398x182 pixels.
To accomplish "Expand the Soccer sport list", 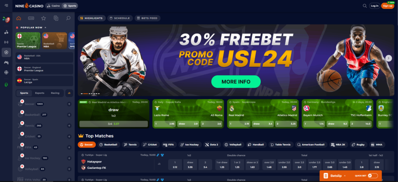I will (x=69, y=104).
